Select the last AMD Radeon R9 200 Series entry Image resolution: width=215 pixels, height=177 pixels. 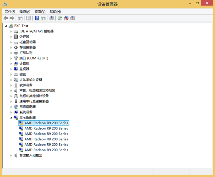pos(46,150)
